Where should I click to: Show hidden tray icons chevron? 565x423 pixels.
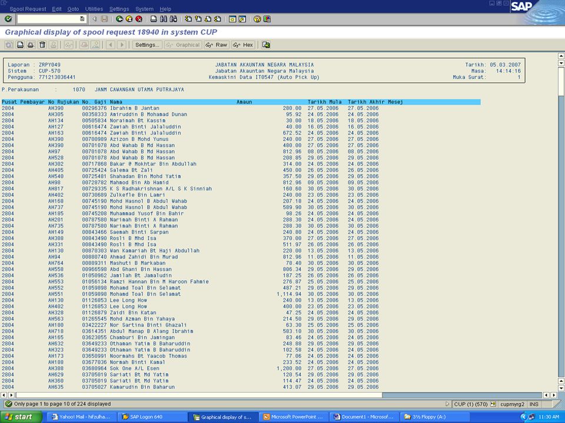(x=524, y=417)
